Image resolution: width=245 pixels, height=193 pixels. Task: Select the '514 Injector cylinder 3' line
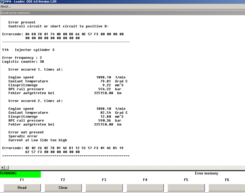pyautogui.click(x=28, y=50)
